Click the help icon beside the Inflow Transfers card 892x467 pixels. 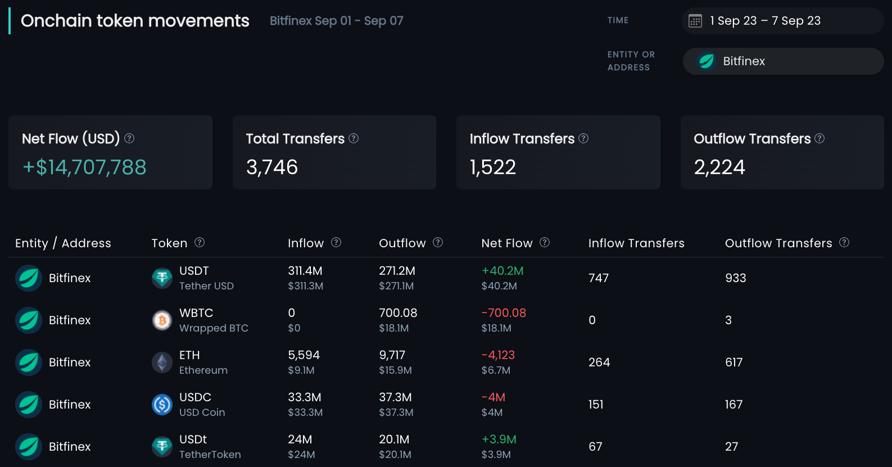tap(583, 138)
